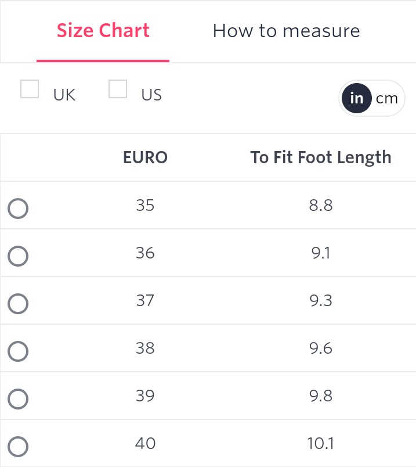Choose the EURO 37 size radio
The width and height of the screenshot is (416, 467).
(18, 303)
